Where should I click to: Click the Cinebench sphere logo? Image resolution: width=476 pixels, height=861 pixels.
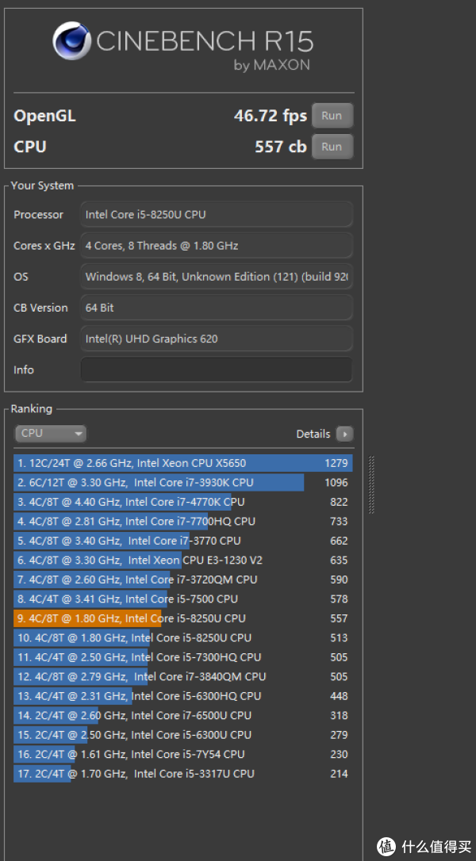[x=72, y=40]
